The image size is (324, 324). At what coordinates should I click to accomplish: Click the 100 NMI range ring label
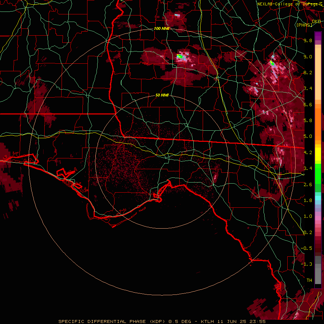162,28
